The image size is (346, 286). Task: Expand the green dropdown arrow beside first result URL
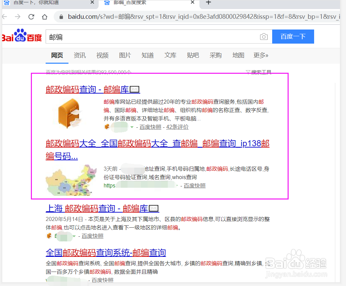[x=132, y=127]
